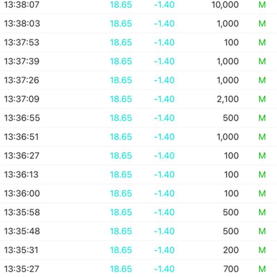Select the 13:38:07 trade row timestamp

(22, 5)
